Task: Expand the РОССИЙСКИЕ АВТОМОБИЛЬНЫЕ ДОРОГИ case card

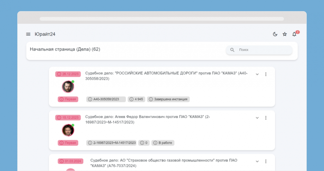Action: [257, 74]
